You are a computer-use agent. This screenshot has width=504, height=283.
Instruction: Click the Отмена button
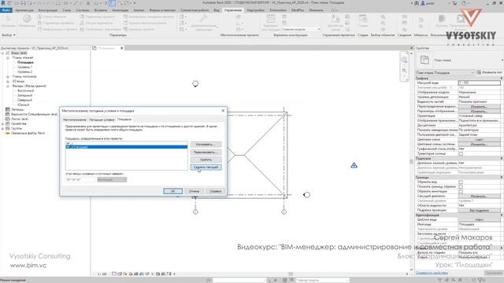point(195,191)
